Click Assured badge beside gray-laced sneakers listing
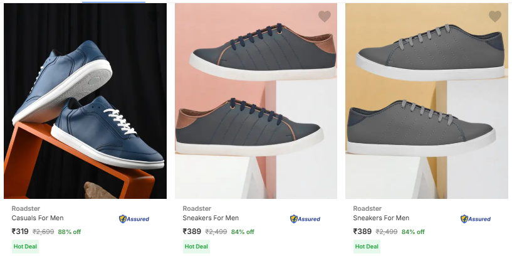The height and width of the screenshot is (256, 512). coord(476,219)
